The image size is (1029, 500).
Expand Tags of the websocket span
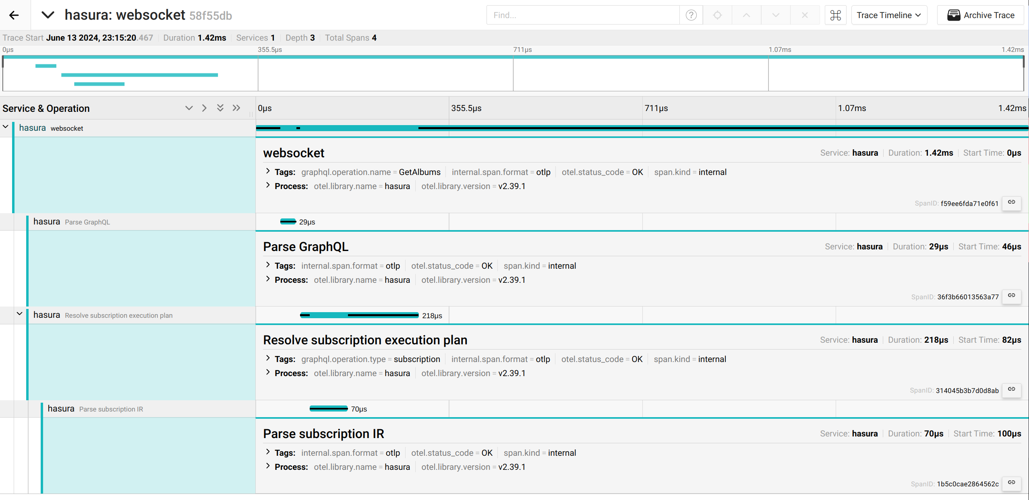[x=268, y=172]
